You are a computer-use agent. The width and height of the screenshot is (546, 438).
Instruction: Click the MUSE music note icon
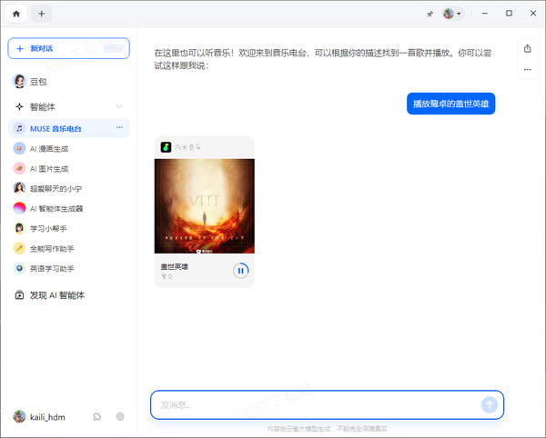pos(19,129)
